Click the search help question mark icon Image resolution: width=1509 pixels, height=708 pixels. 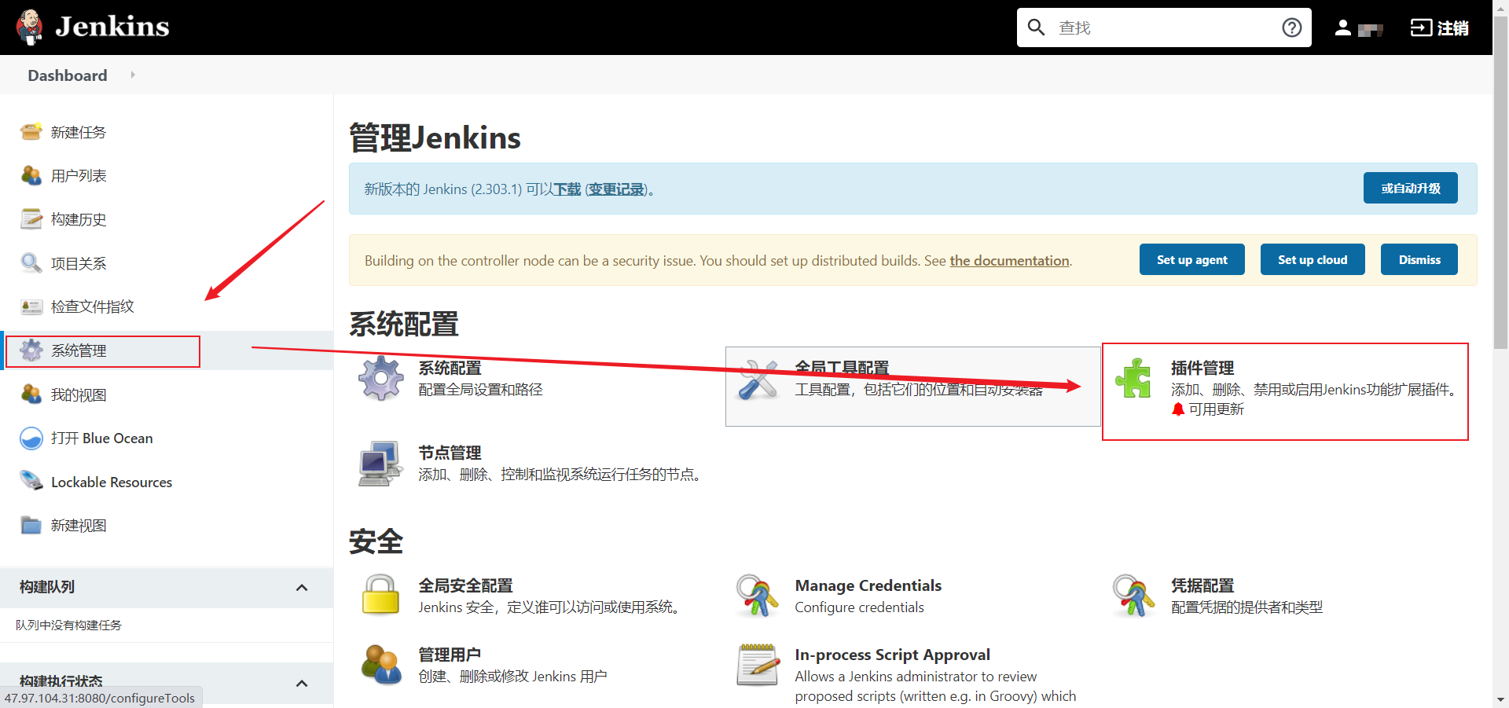tap(1291, 28)
